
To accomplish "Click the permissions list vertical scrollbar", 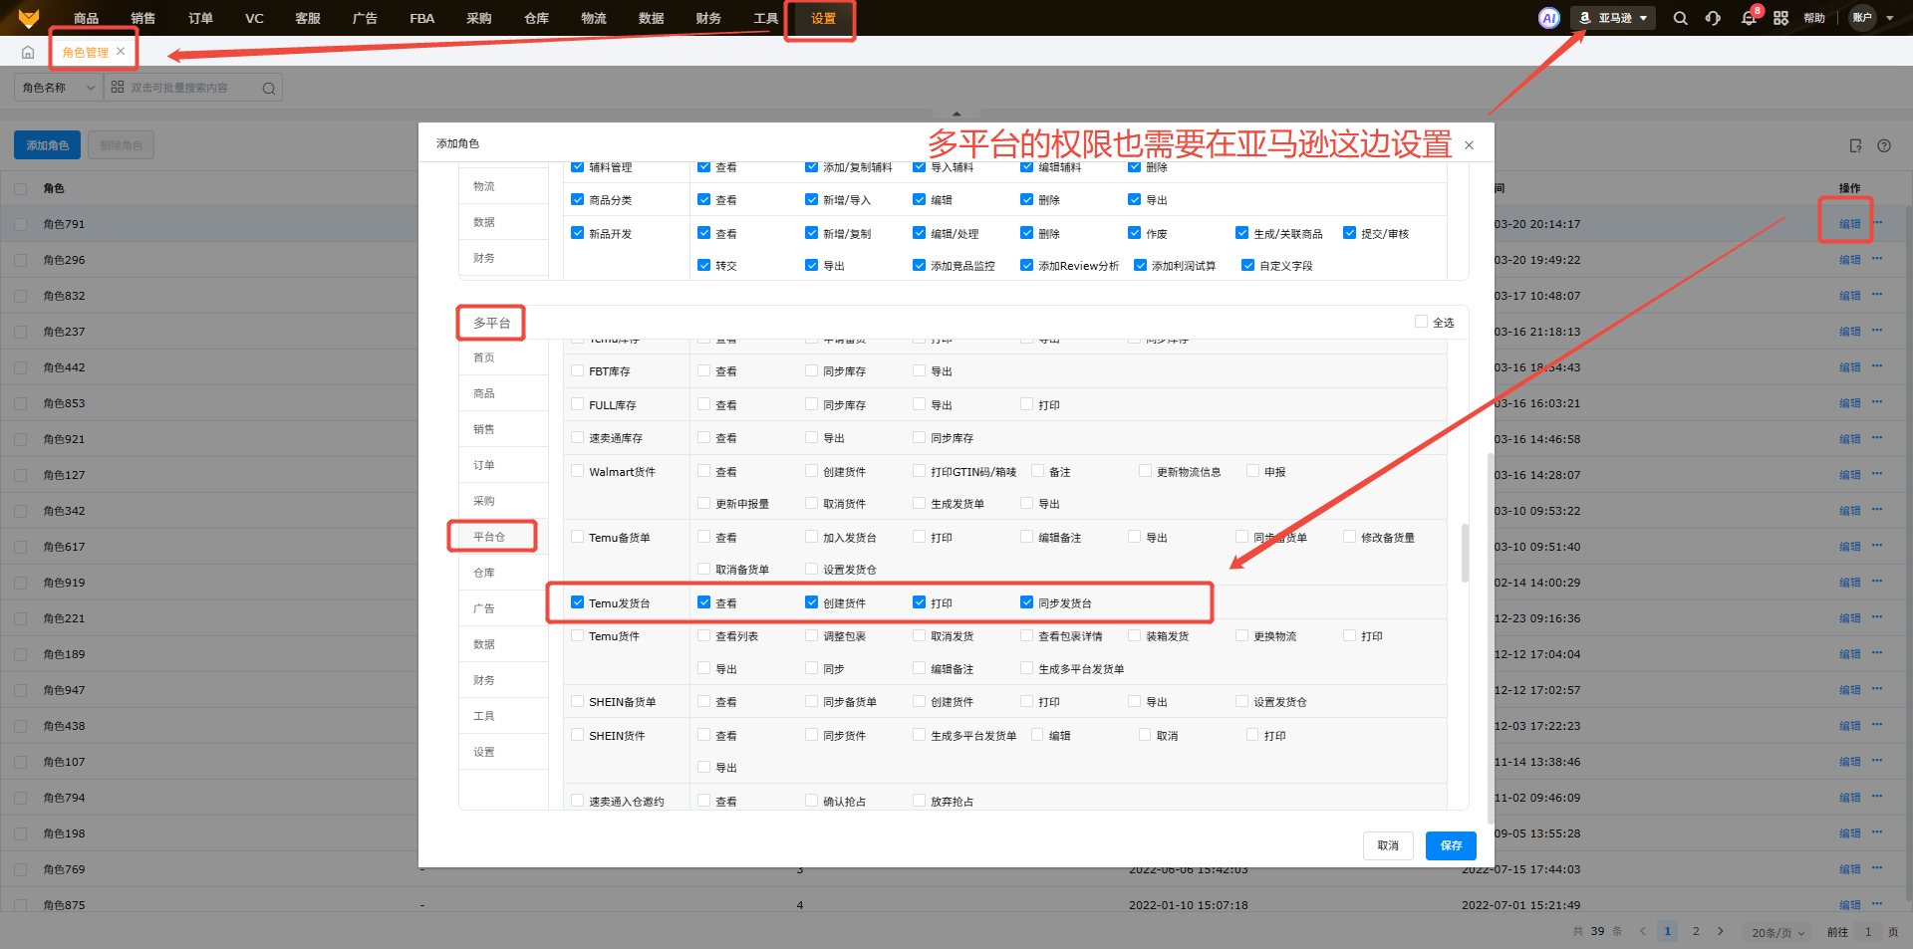I will click(1465, 553).
